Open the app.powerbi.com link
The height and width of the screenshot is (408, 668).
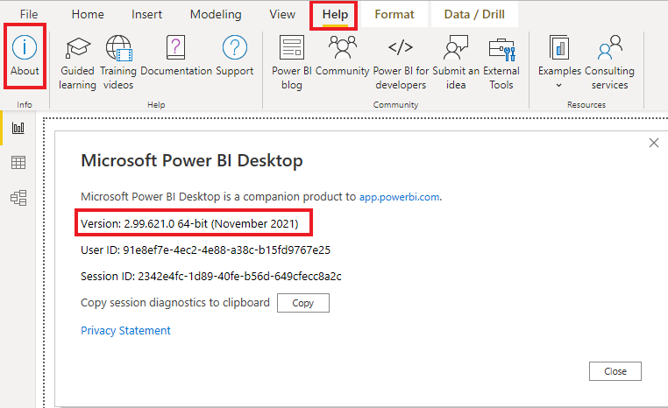(x=400, y=197)
